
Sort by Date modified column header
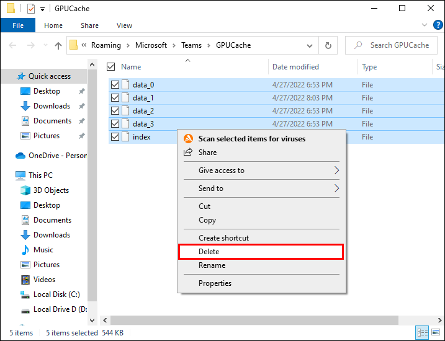coord(295,67)
